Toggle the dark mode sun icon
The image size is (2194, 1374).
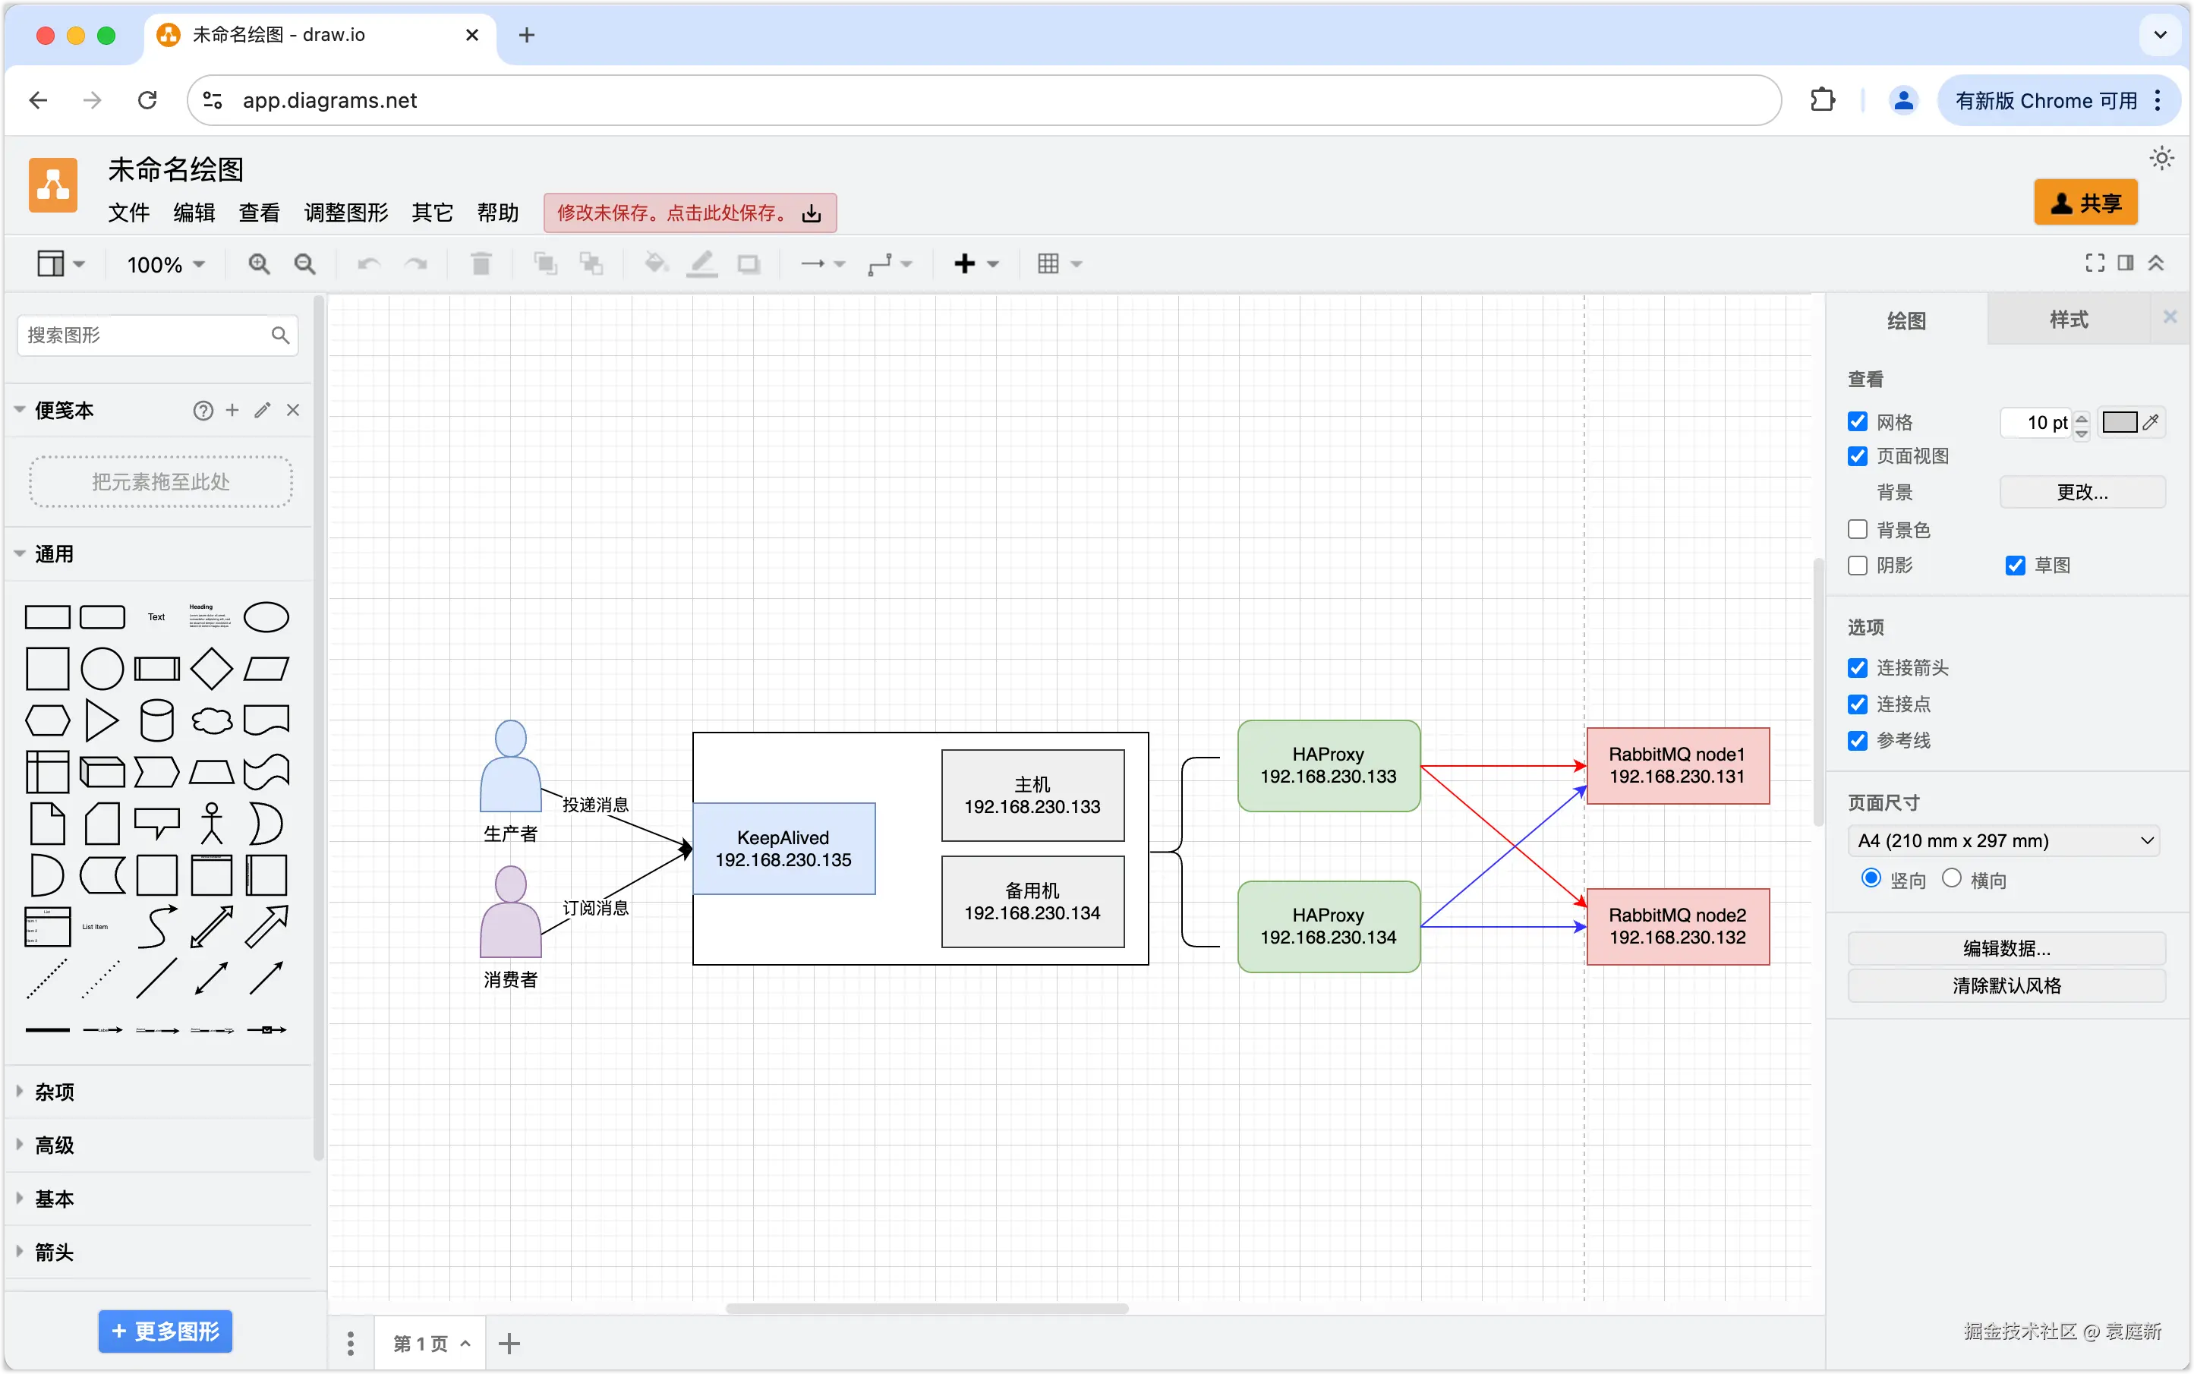[x=2162, y=158]
